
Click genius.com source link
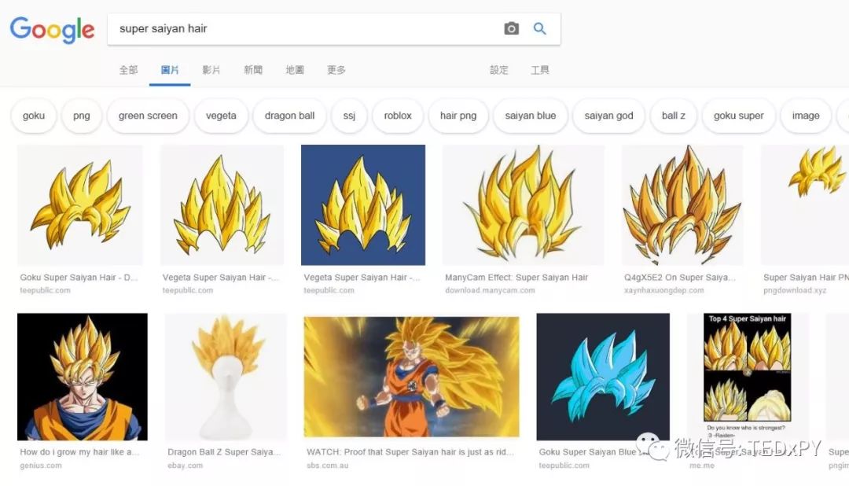(41, 466)
